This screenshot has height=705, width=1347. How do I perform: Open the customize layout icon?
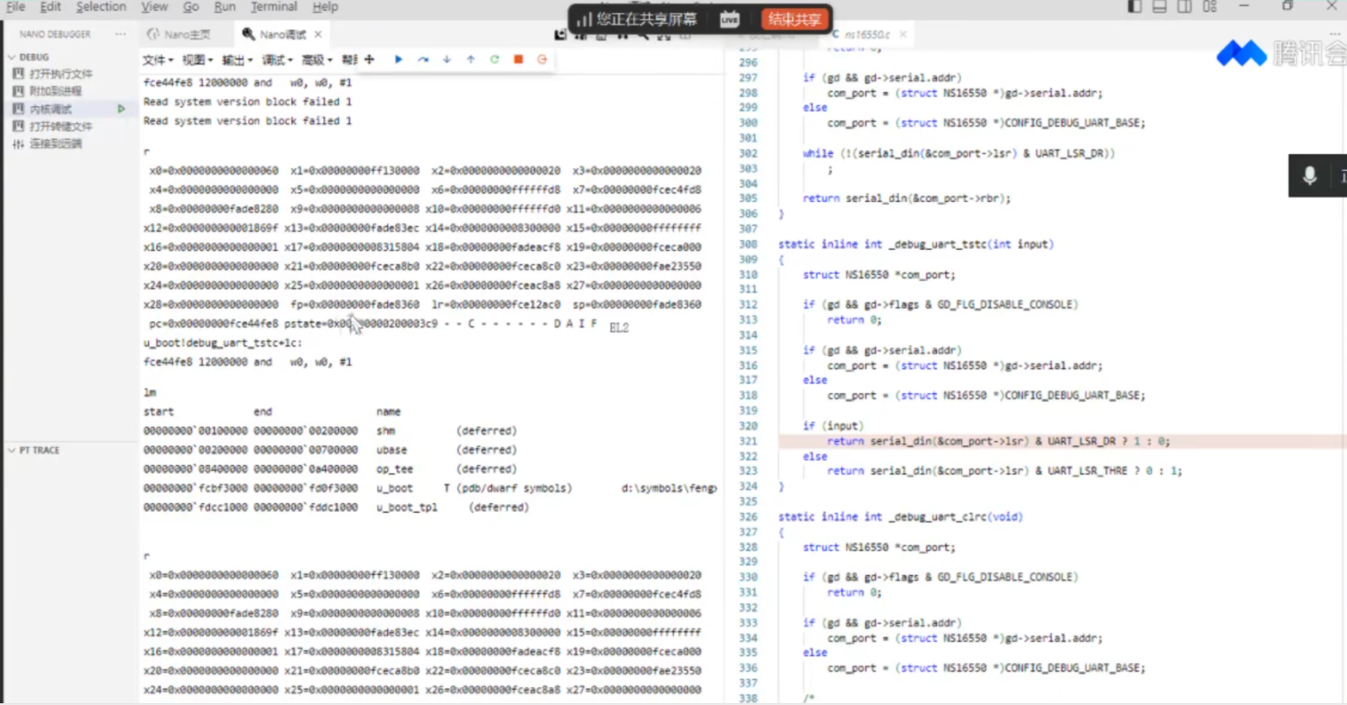tap(1210, 6)
